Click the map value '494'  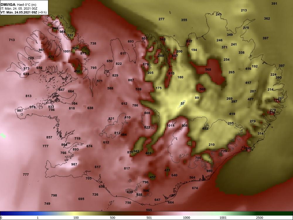[124, 135]
